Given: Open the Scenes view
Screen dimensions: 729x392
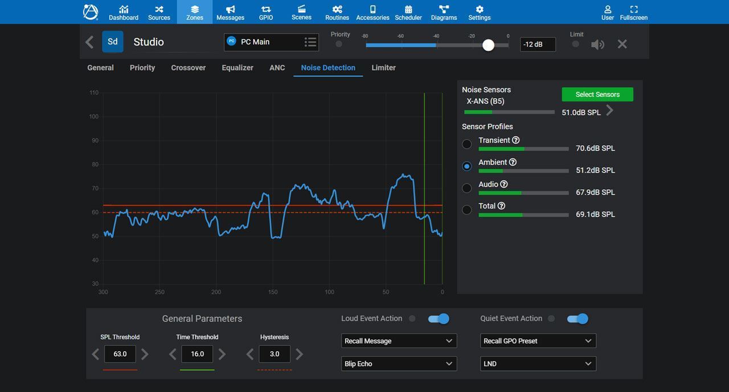Looking at the screenshot, I should 301,12.
